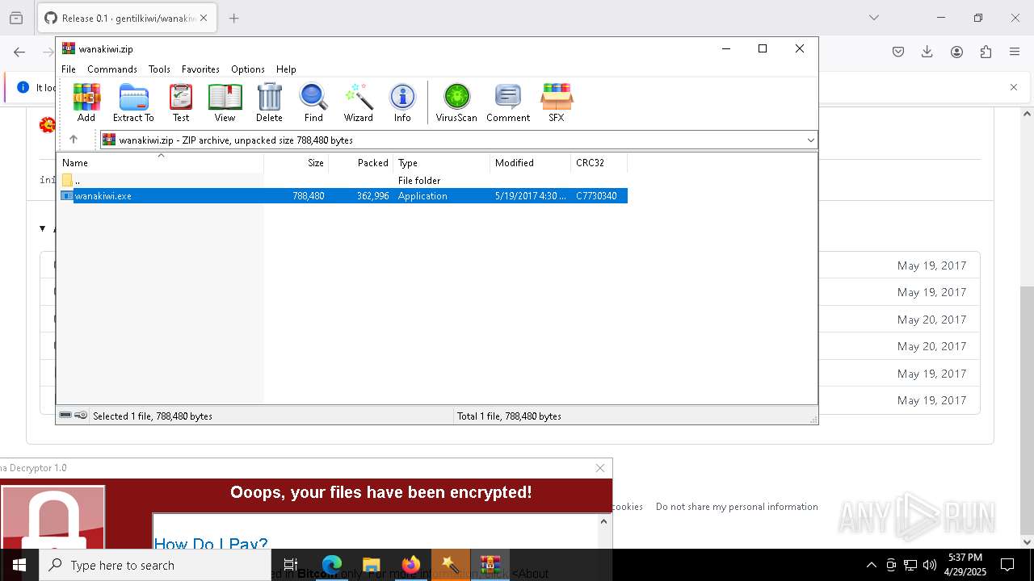Expand the archive path dropdown
The image size is (1034, 581).
[810, 140]
